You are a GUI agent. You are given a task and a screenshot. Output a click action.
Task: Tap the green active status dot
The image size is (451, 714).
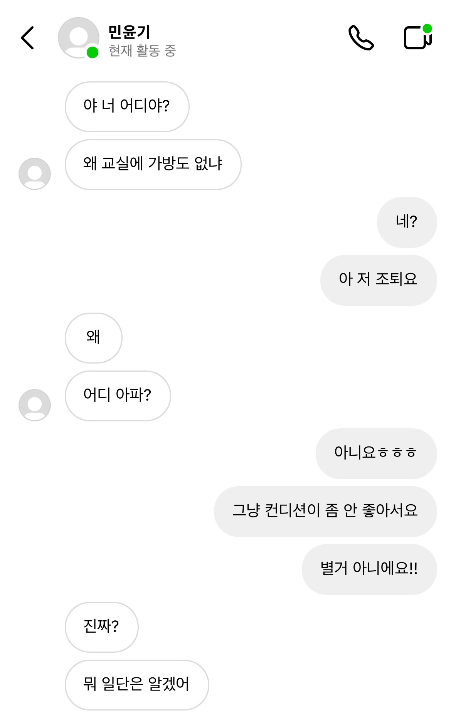coord(93,52)
